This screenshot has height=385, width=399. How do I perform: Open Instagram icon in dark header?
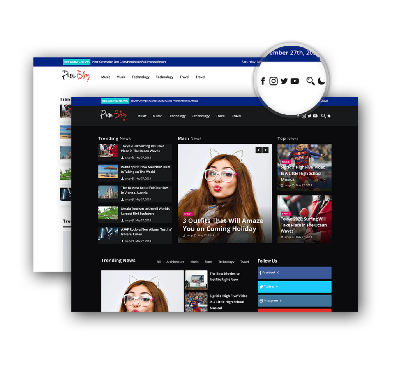point(304,116)
